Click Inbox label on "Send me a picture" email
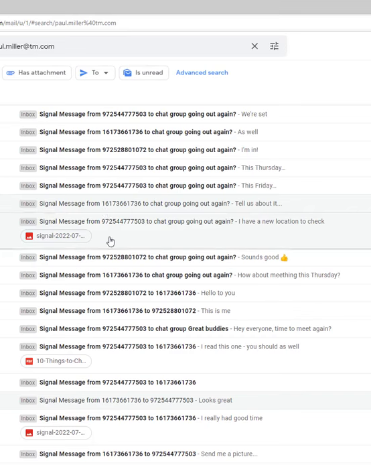Image resolution: width=371 pixels, height=465 pixels. pos(28,454)
